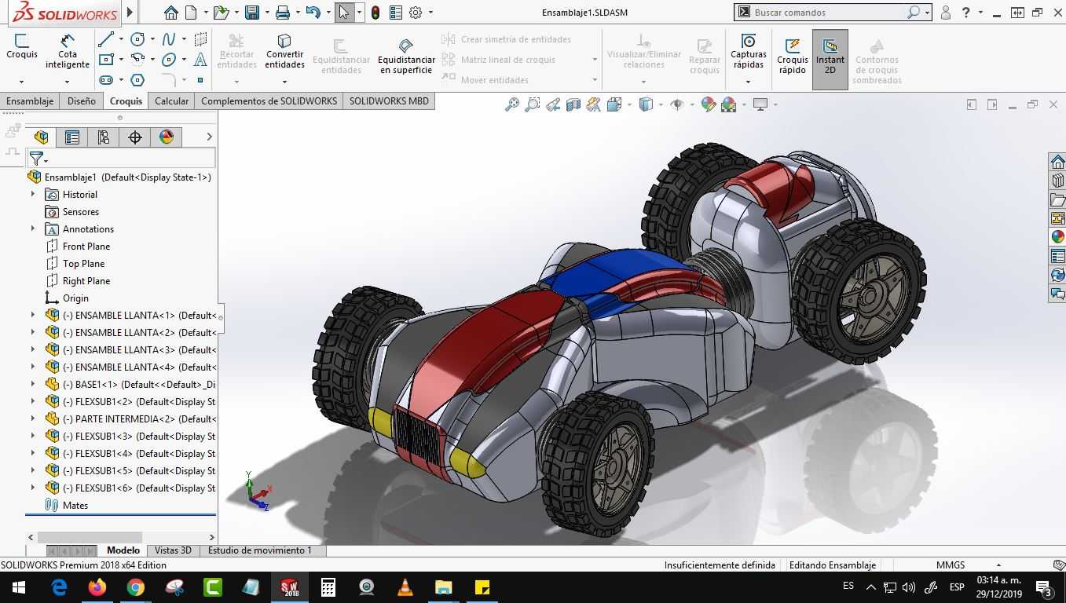Activate the Line sketch tool
Viewport: 1066px width, 603px height.
[x=106, y=39]
